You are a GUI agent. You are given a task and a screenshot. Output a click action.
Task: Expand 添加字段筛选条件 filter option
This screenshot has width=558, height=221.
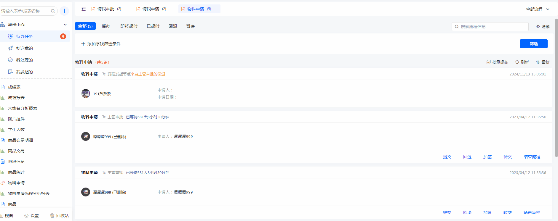point(101,44)
